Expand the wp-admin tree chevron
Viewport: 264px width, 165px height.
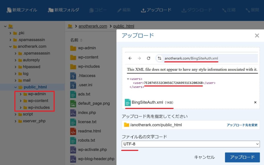(20, 94)
